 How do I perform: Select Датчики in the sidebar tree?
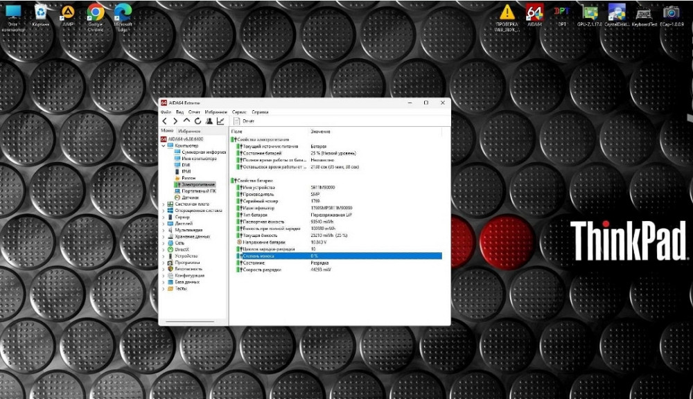[x=188, y=197]
